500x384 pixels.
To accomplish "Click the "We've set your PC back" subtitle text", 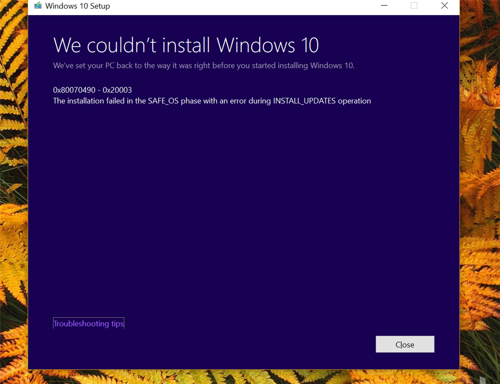I will click(x=204, y=66).
